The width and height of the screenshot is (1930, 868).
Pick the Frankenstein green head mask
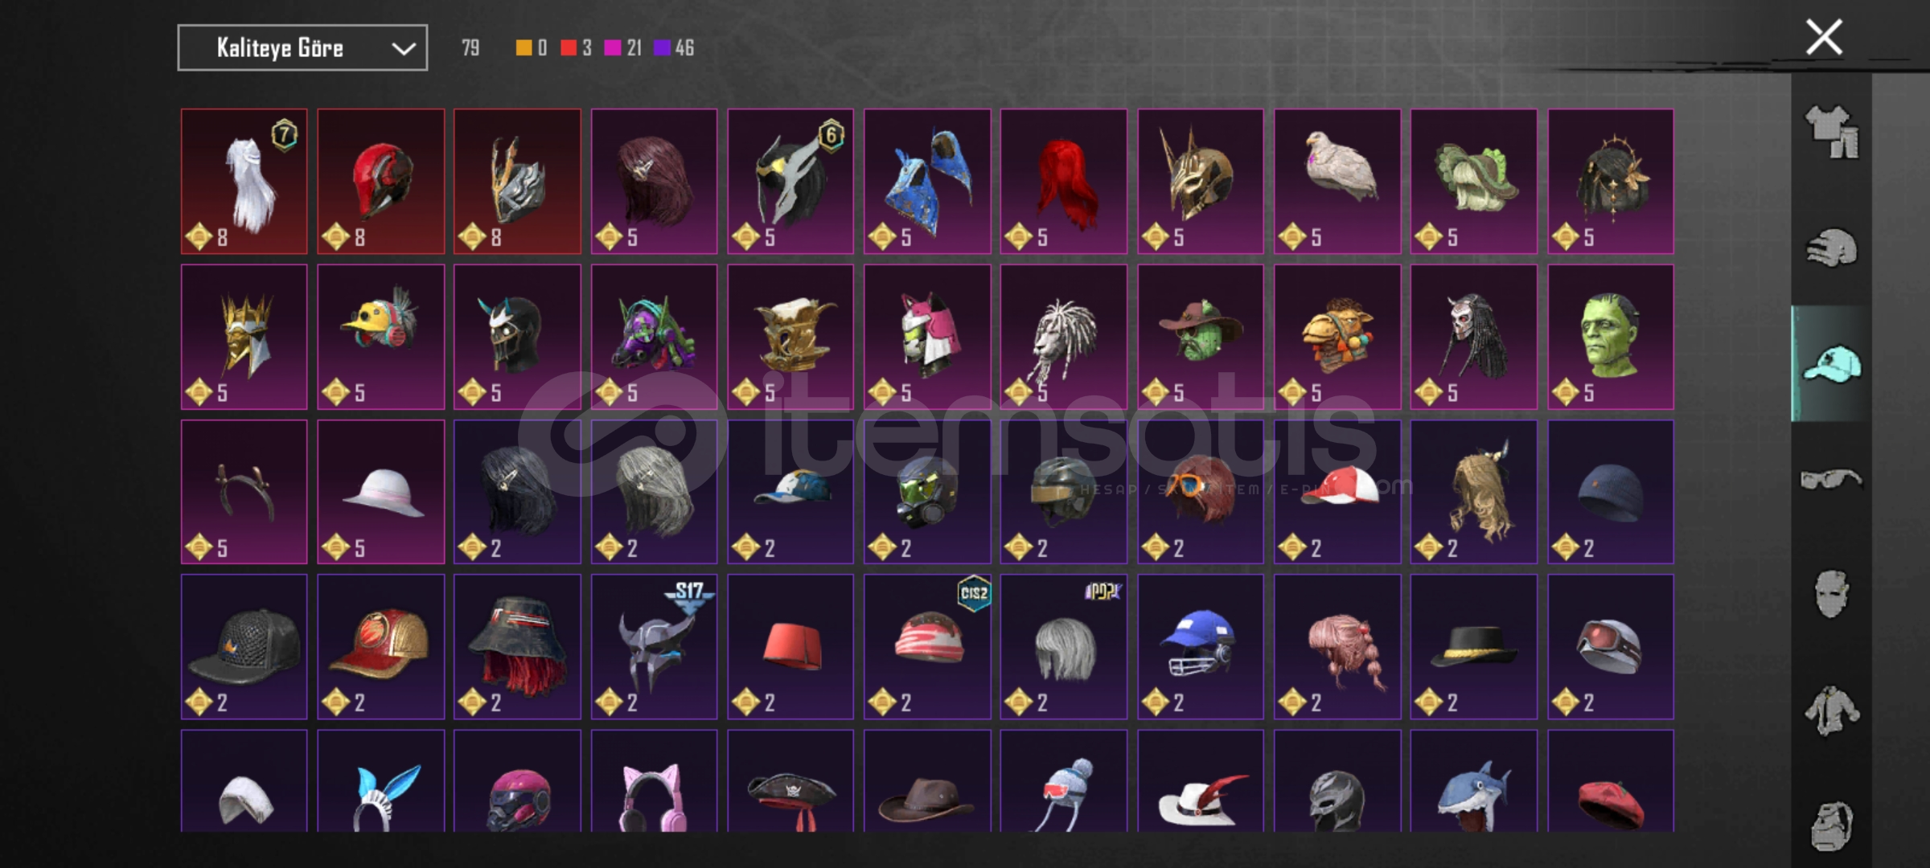(x=1611, y=337)
